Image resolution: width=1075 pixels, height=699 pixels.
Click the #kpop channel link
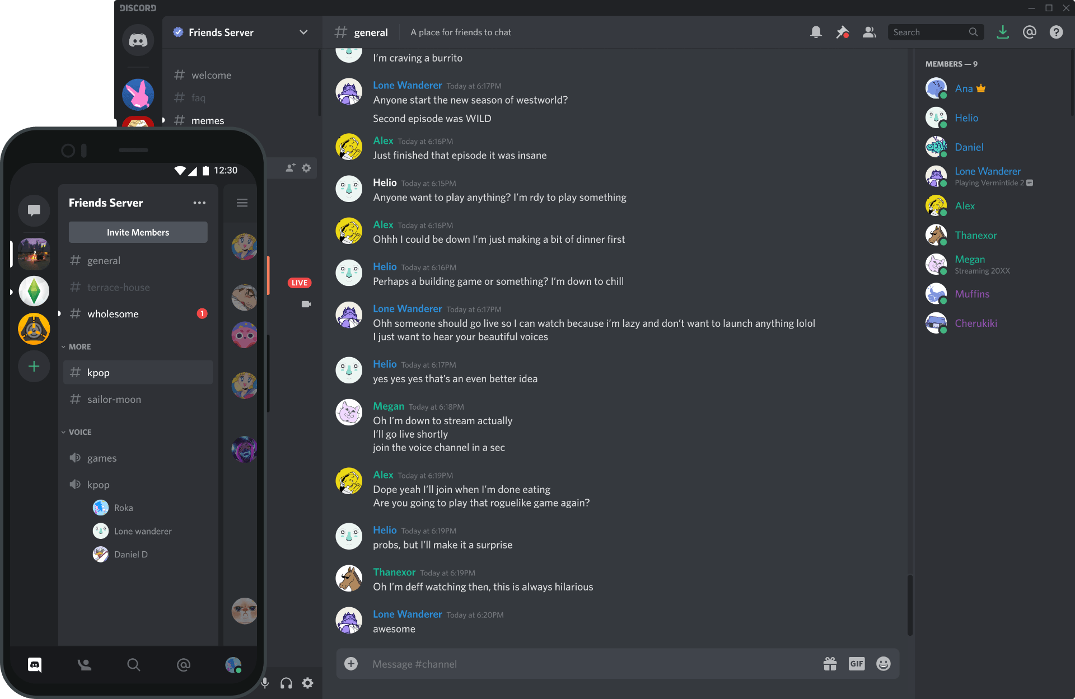coord(137,372)
